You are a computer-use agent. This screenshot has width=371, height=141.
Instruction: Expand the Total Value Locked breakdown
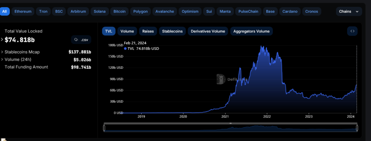pyautogui.click(x=2, y=40)
